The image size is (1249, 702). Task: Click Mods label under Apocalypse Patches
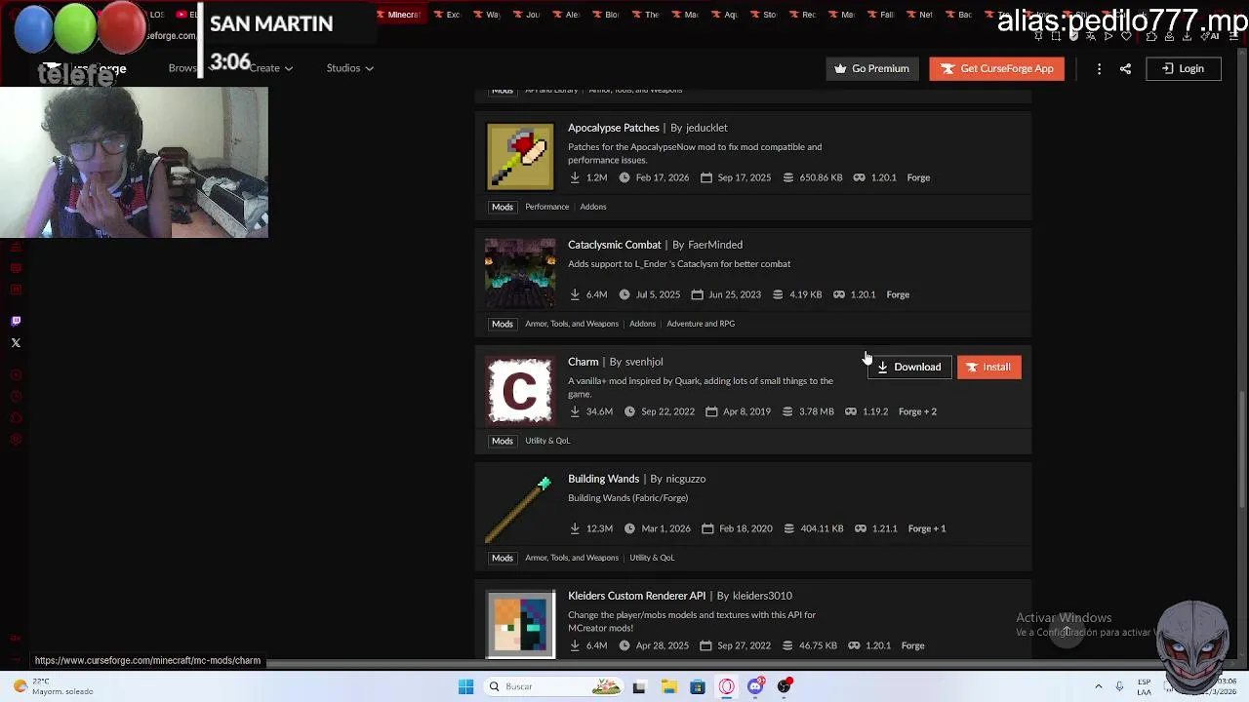click(503, 207)
